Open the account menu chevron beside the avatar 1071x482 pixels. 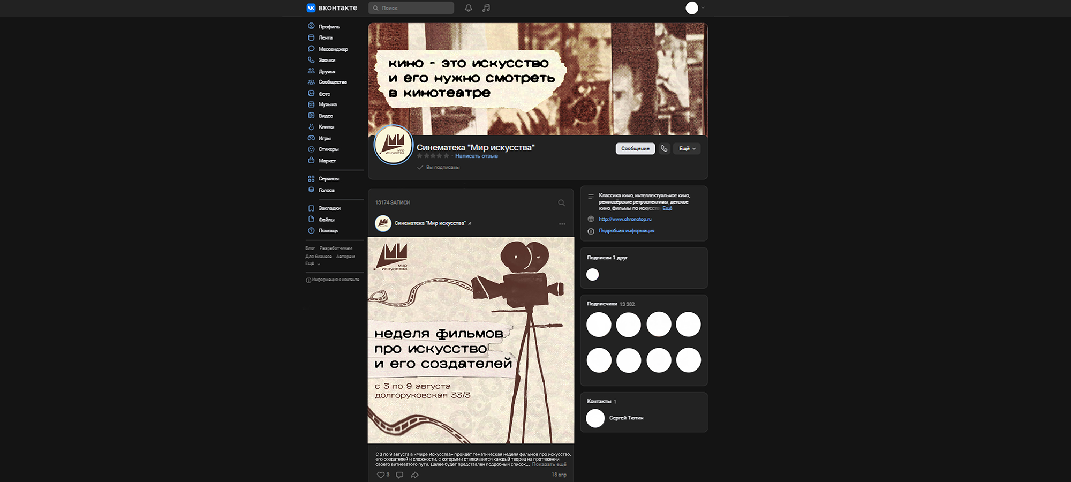[x=703, y=8]
